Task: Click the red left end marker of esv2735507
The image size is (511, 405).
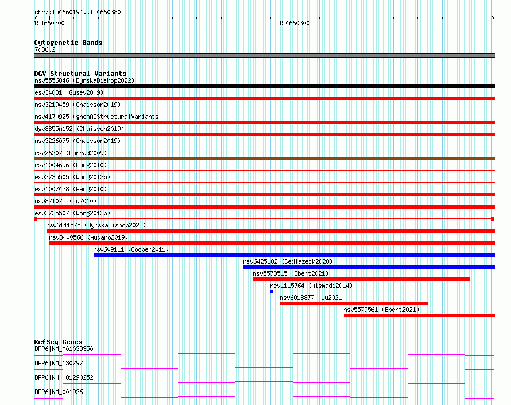Action: click(x=36, y=219)
